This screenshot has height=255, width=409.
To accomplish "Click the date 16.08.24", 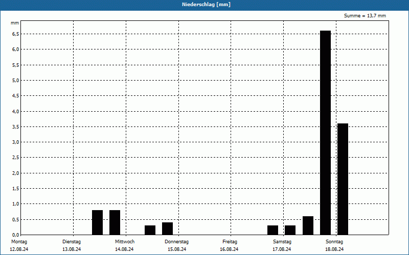I will click(x=229, y=249).
